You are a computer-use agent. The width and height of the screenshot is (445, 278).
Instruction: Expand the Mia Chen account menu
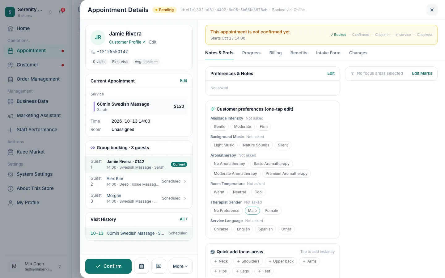click(x=60, y=266)
